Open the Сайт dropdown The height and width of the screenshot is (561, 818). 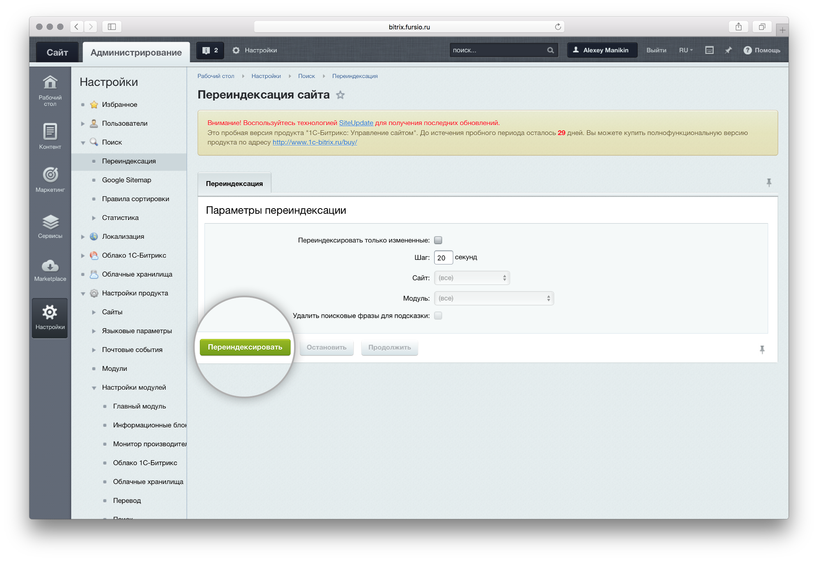click(472, 278)
